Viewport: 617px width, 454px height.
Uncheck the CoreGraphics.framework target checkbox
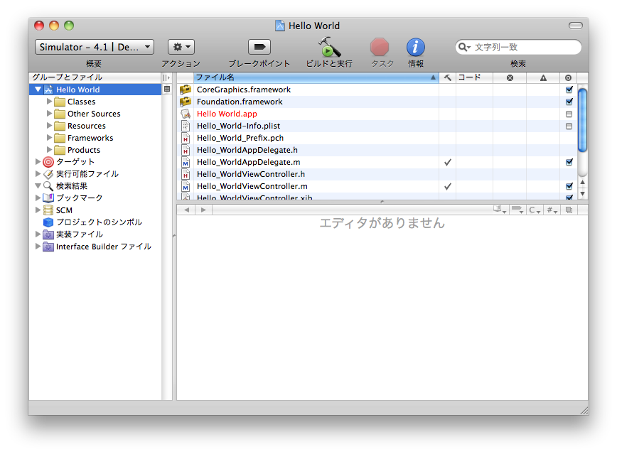(569, 90)
